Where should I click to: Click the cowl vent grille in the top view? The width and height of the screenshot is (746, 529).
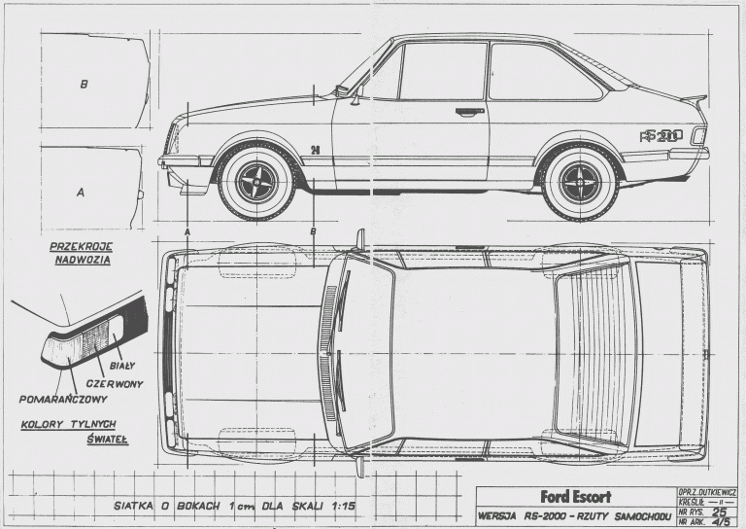(327, 354)
